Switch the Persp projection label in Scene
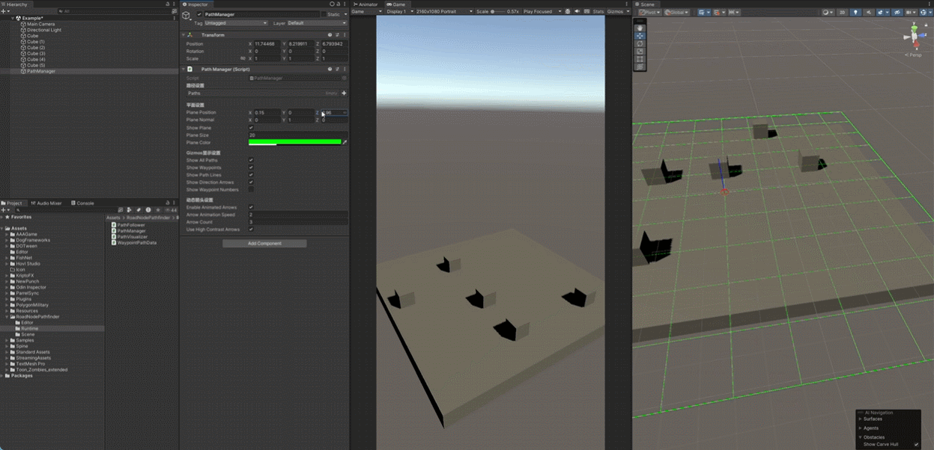This screenshot has width=934, height=450. pos(915,55)
